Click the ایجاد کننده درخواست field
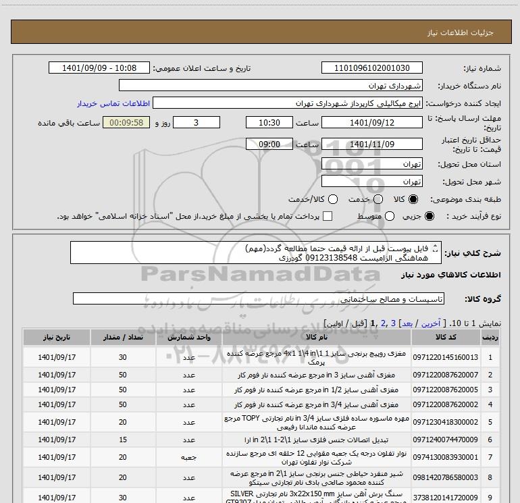The height and width of the screenshot is (503, 520). tap(288, 103)
